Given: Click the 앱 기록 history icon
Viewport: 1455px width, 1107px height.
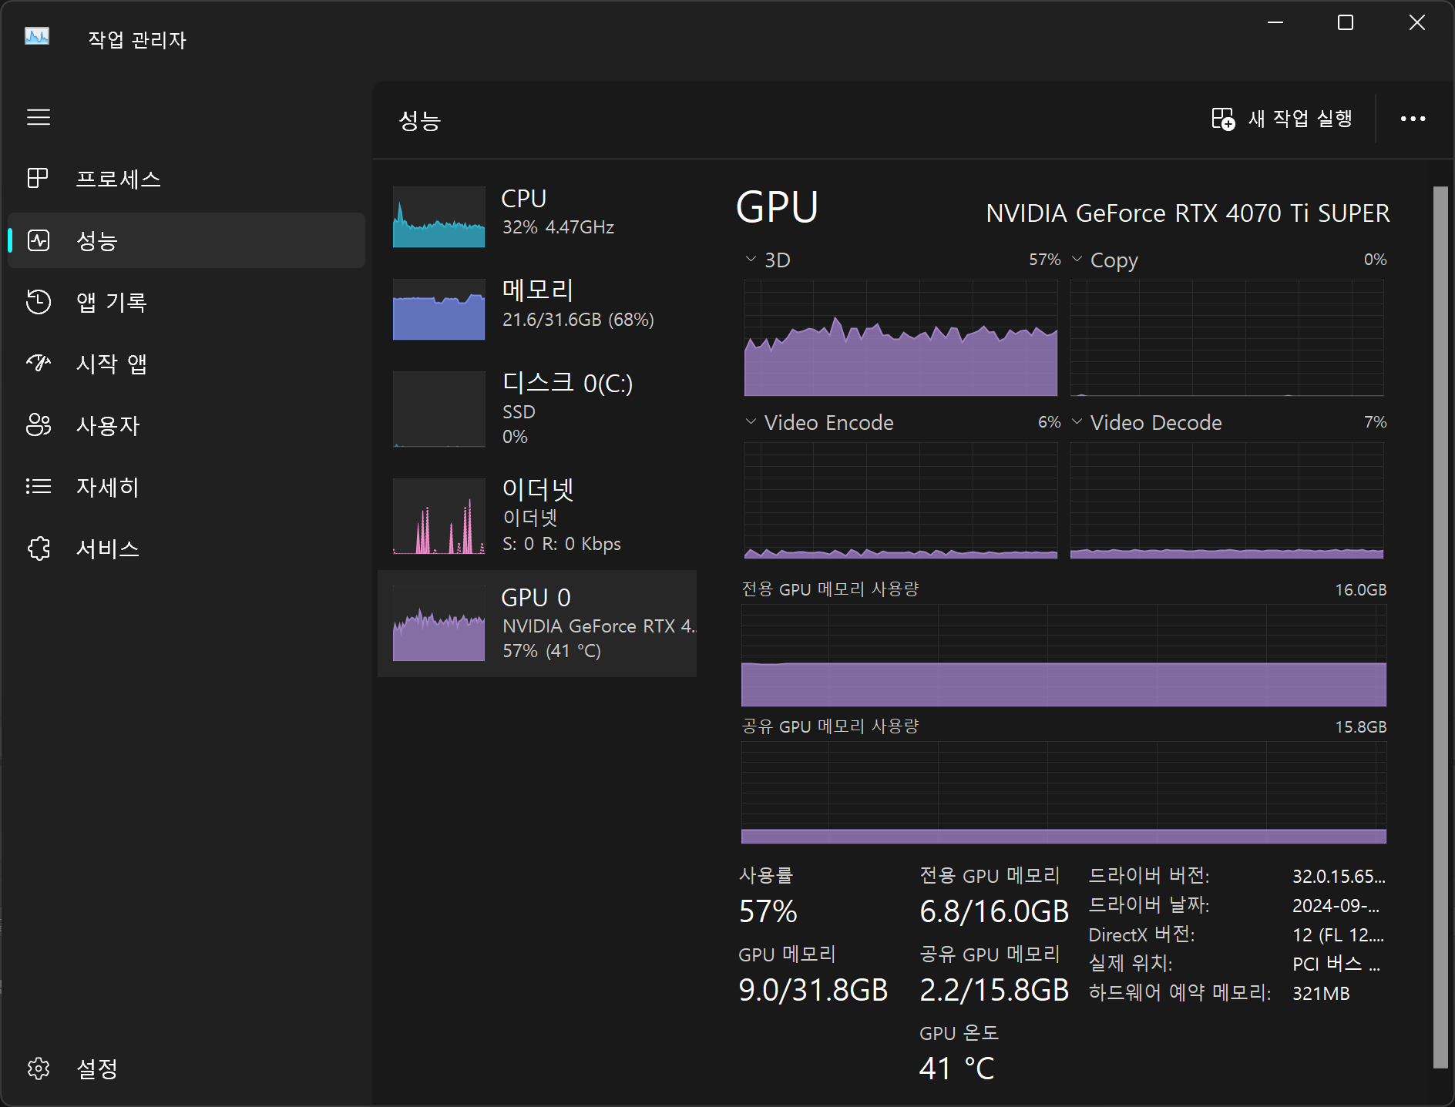Looking at the screenshot, I should point(38,302).
